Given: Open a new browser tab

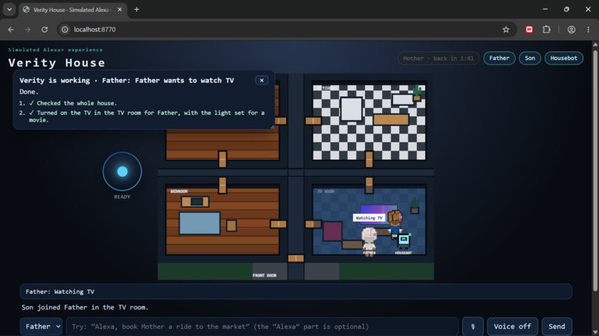Looking at the screenshot, I should tap(137, 10).
